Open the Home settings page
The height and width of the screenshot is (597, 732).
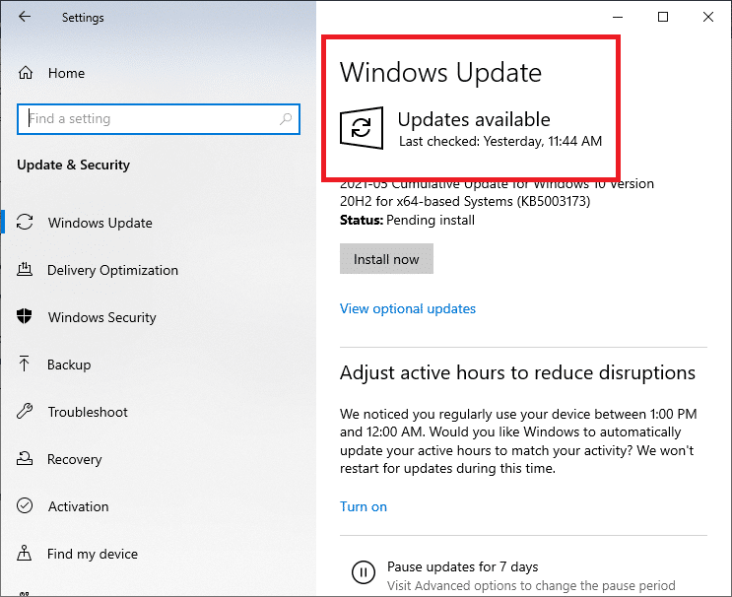coord(66,73)
